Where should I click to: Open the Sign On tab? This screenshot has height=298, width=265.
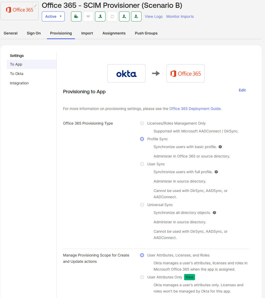(34, 33)
